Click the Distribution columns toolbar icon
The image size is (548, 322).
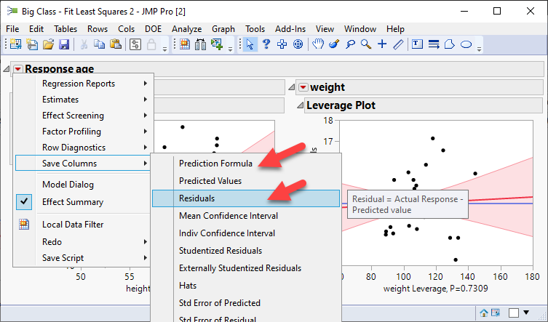(201, 44)
